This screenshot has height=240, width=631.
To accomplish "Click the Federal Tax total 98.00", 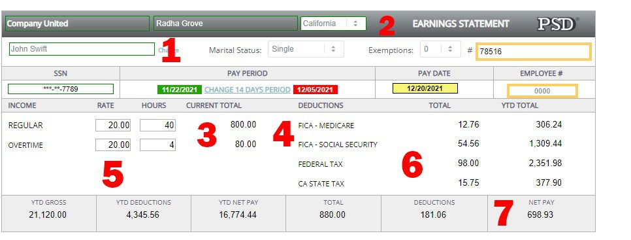I will point(468,163).
